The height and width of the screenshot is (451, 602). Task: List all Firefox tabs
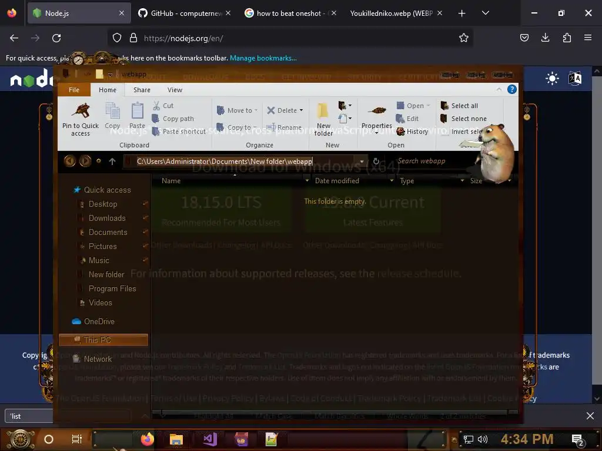485,13
